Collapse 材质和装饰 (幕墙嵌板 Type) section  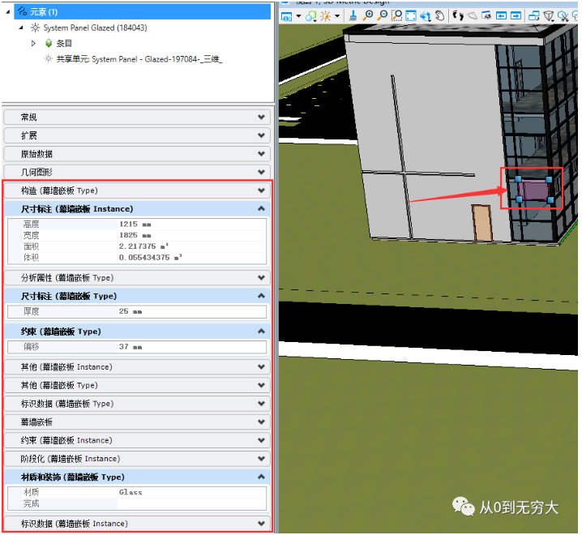[x=137, y=477]
